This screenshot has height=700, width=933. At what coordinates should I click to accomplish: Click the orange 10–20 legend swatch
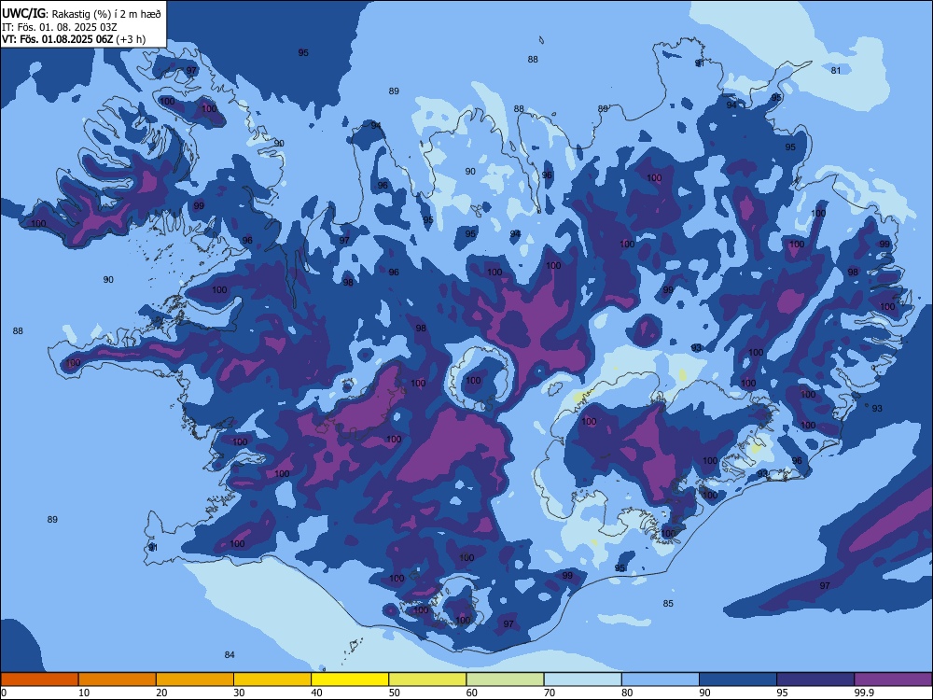[118, 679]
